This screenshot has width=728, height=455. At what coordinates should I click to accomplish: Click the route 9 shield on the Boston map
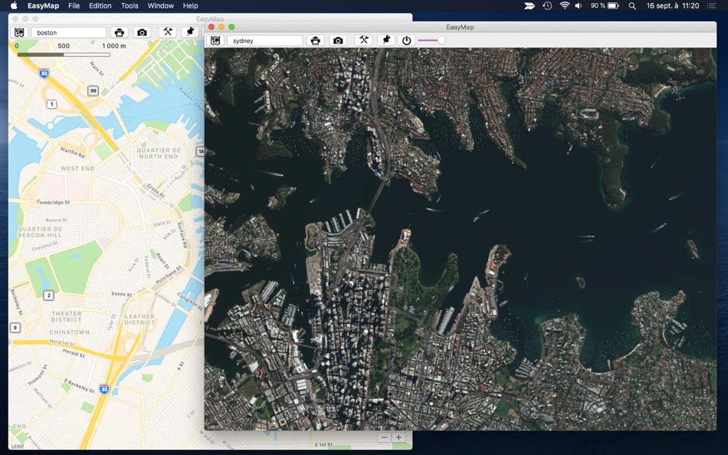(x=15, y=328)
